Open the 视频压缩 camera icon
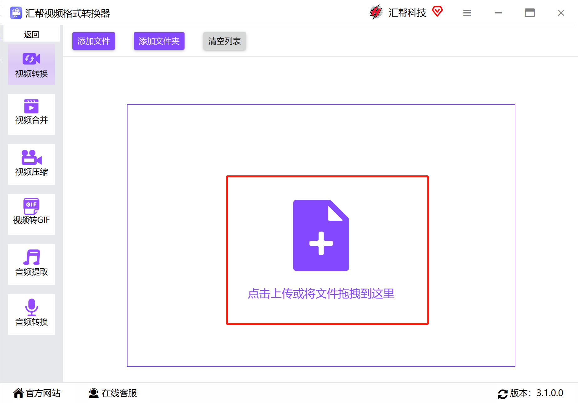Image resolution: width=578 pixels, height=403 pixels. tap(31, 157)
